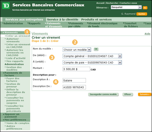Open the Aide help link
152x132 pixels.
coord(147,34)
